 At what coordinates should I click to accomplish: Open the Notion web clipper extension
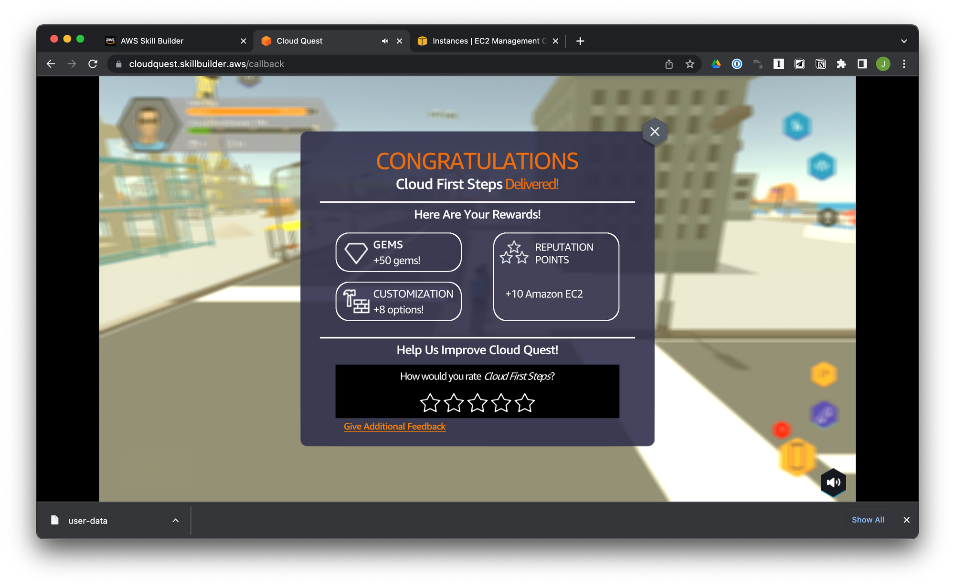(x=821, y=64)
